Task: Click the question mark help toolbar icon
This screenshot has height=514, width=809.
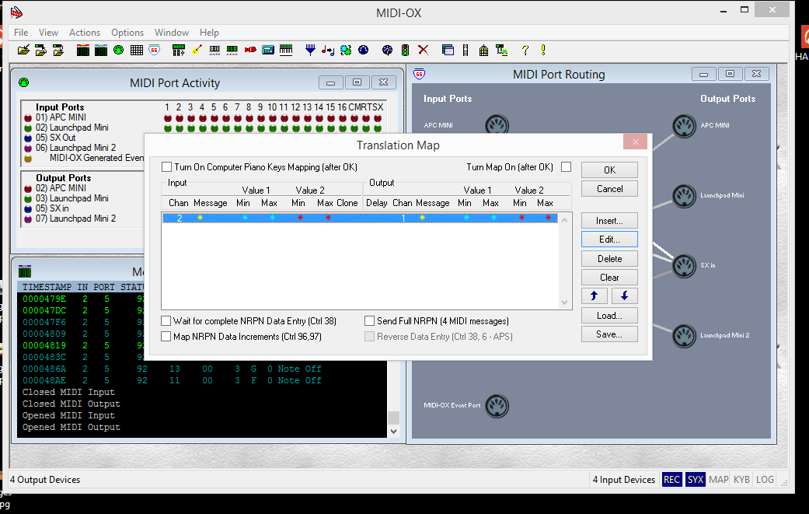Action: click(525, 50)
